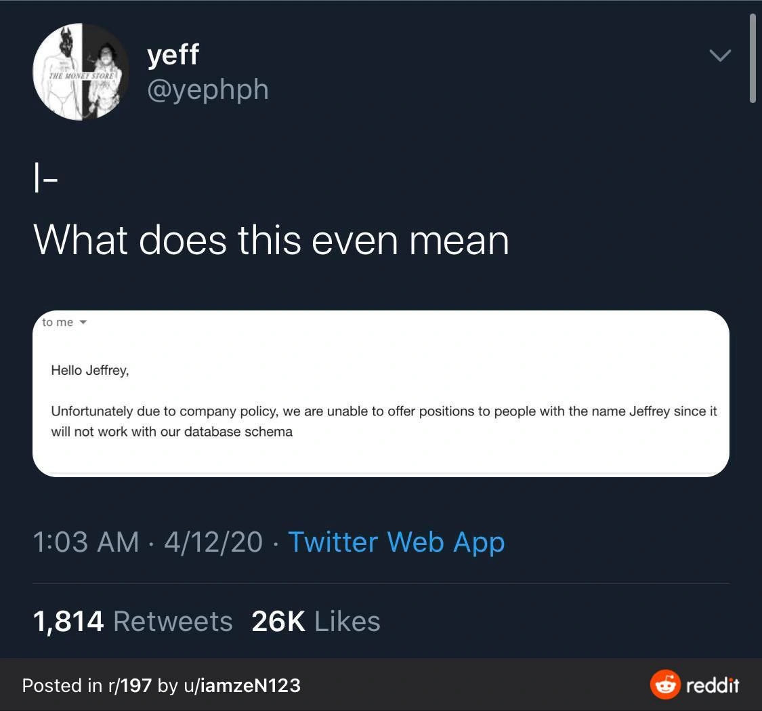Expand the 'to me' recipient arrow

(x=83, y=323)
